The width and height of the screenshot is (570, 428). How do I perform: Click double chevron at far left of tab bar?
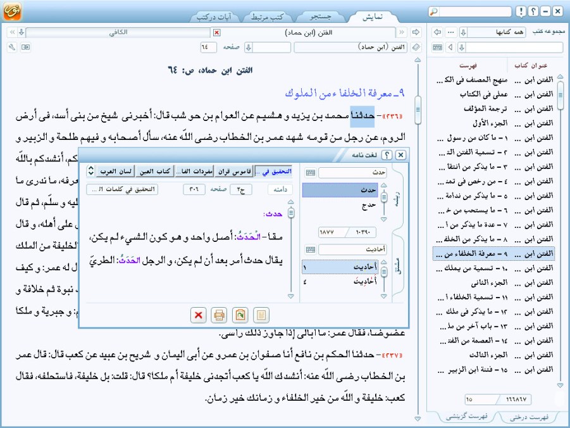12,32
